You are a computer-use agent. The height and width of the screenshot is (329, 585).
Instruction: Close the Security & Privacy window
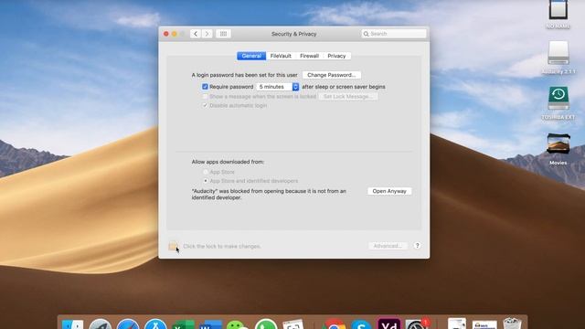(166, 34)
